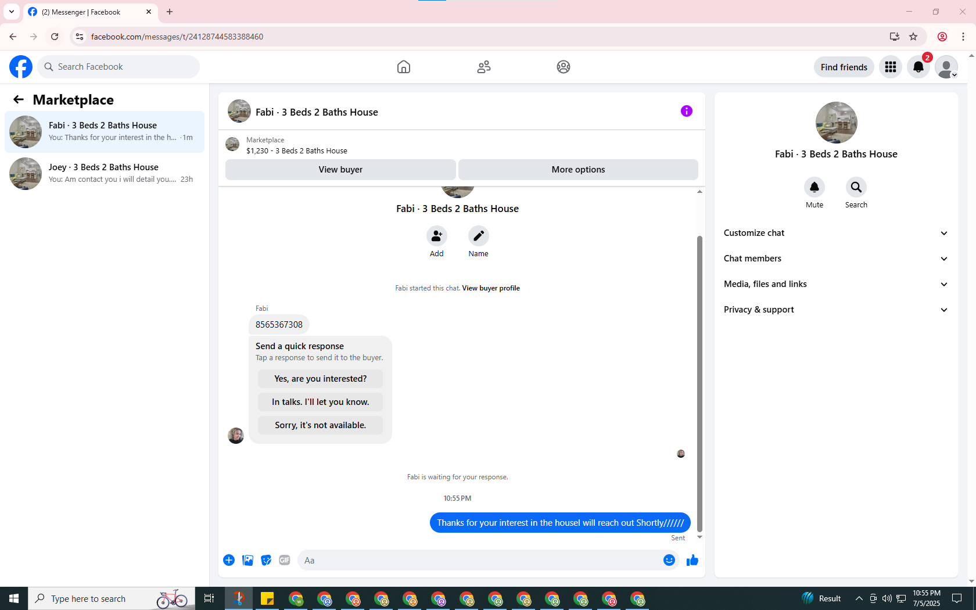Open the Joey · 3 Beds 2 Baths House conversation
Screen dimensions: 976x610
(105, 174)
